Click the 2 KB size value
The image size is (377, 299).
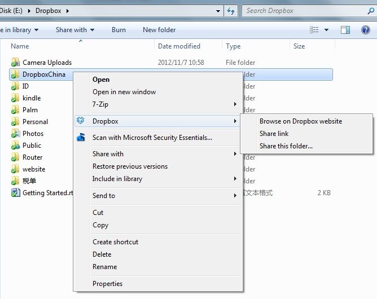pyautogui.click(x=324, y=193)
